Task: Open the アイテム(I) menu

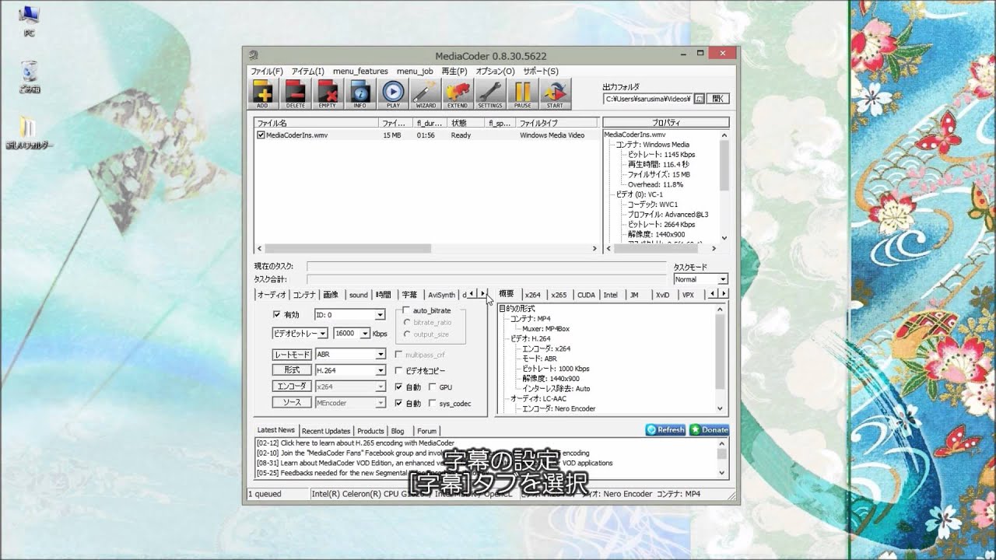Action: [307, 71]
